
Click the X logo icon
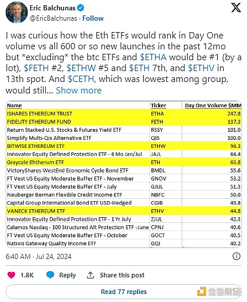[236, 8]
